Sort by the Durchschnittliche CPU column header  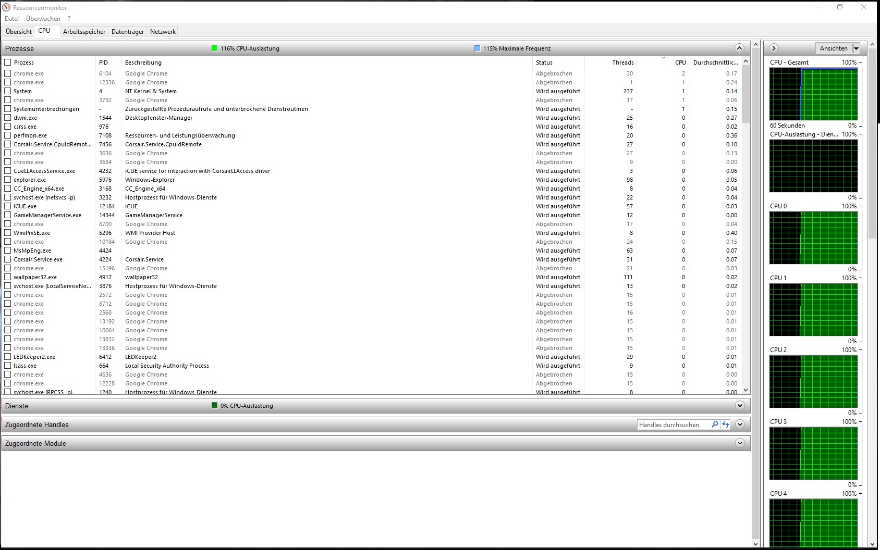pos(715,62)
